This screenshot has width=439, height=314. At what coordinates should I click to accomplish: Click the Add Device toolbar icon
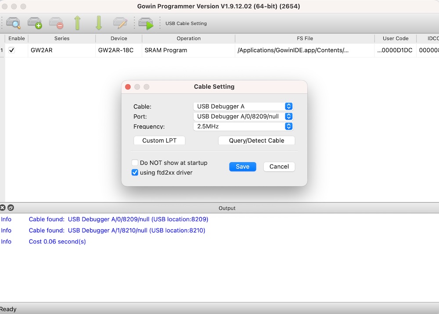coord(35,23)
